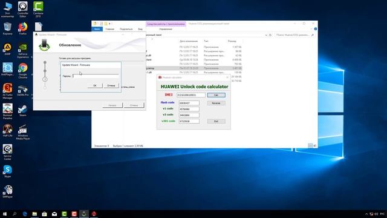Click Exit button in Huawei calculator
The width and height of the screenshot is (387, 218).
[x=216, y=121]
